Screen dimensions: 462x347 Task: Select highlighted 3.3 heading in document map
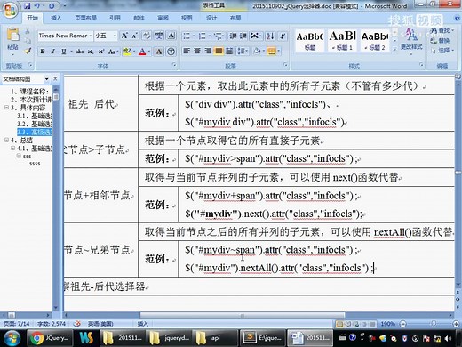coord(35,132)
